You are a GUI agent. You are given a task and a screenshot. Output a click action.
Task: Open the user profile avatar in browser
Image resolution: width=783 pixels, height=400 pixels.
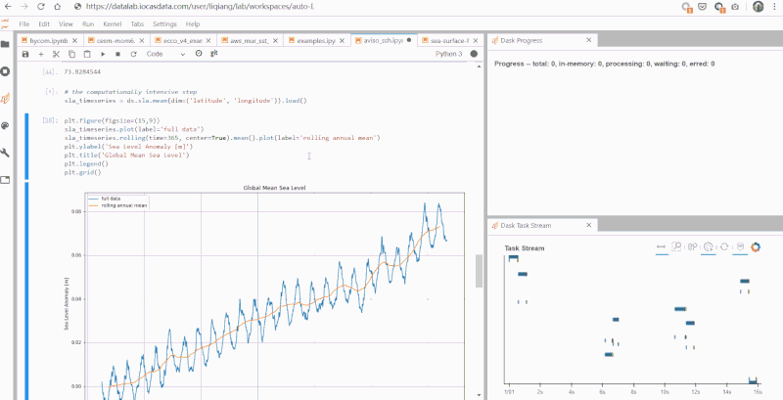758,7
